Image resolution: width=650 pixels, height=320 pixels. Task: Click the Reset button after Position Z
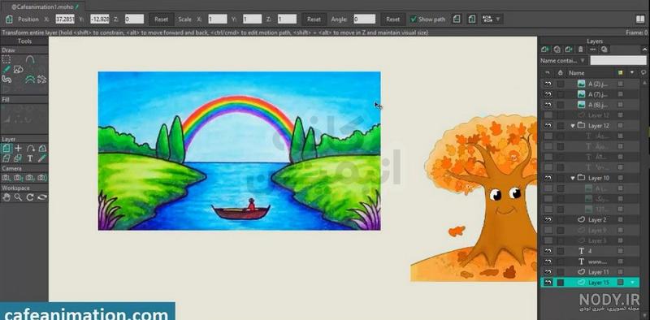tap(161, 19)
